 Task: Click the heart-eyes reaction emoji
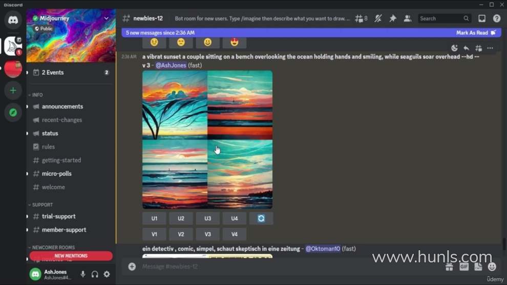[235, 42]
